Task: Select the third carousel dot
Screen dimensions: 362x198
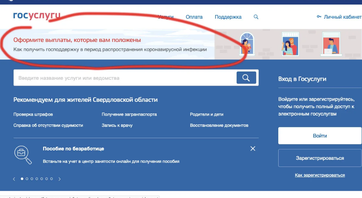Action: (x=32, y=179)
